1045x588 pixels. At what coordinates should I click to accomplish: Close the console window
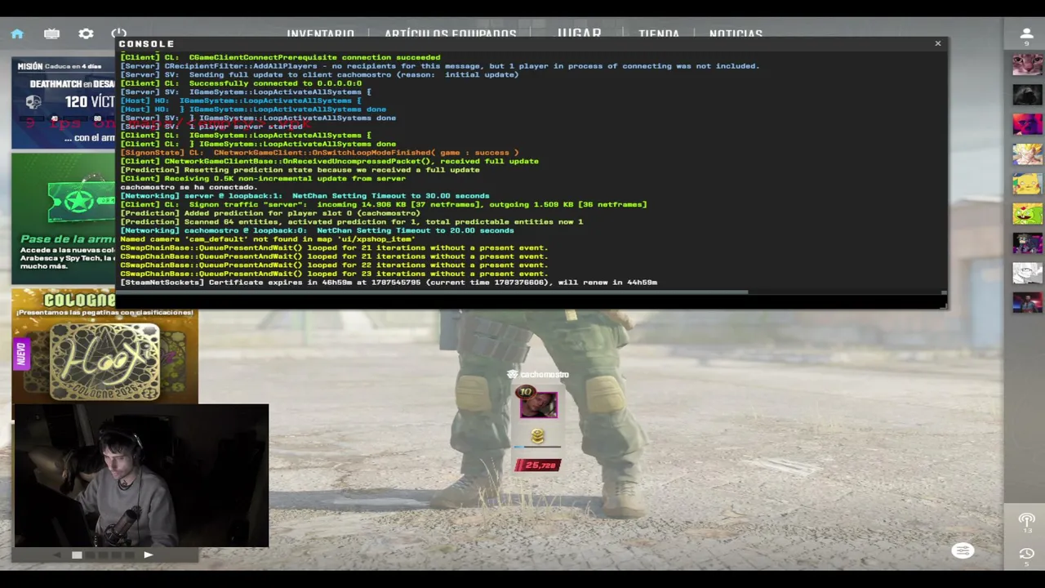click(938, 43)
